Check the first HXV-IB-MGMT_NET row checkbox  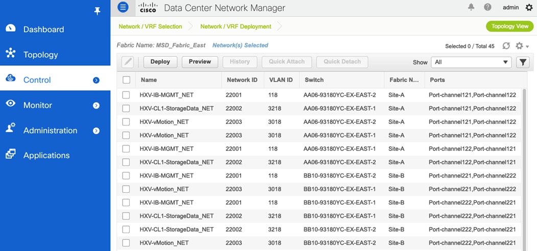pos(126,95)
